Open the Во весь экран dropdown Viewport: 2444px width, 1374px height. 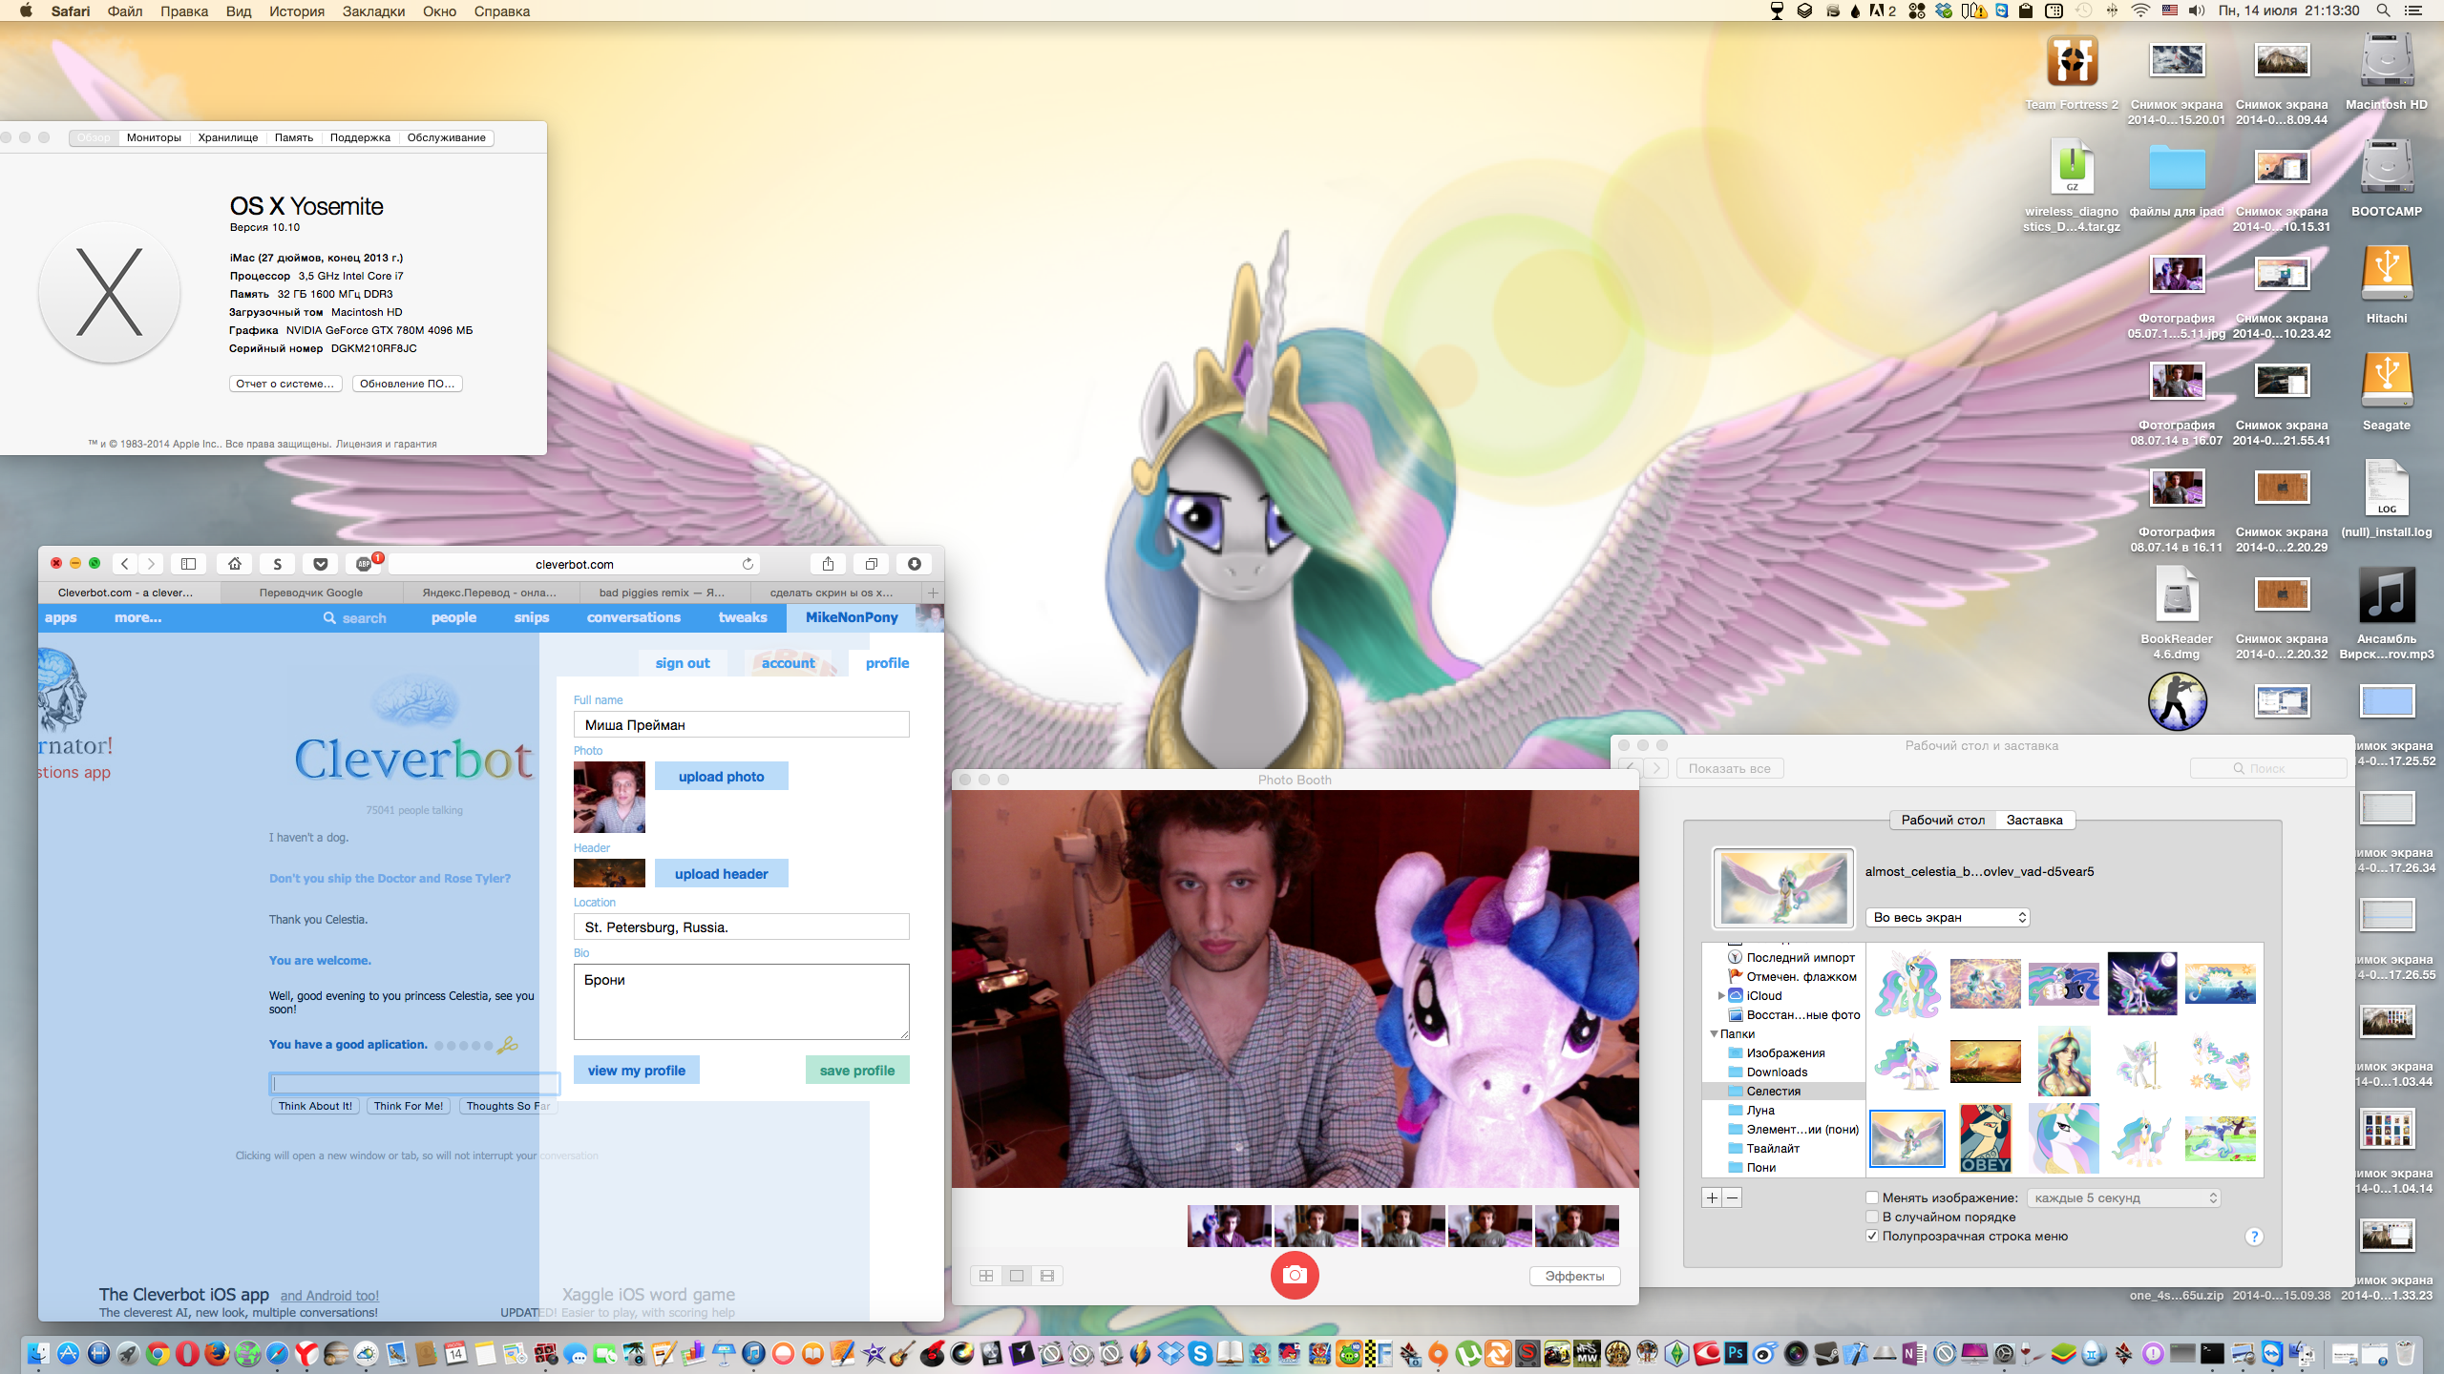click(x=1948, y=917)
